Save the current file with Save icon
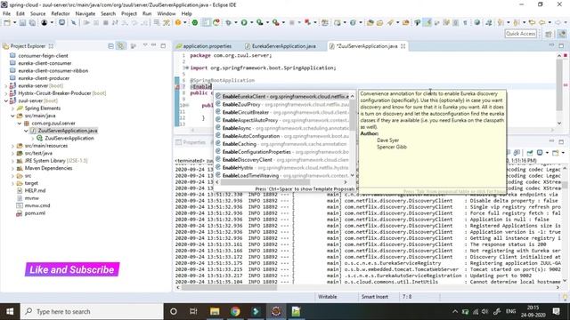Image resolution: width=570 pixels, height=320 pixels. 22,22
